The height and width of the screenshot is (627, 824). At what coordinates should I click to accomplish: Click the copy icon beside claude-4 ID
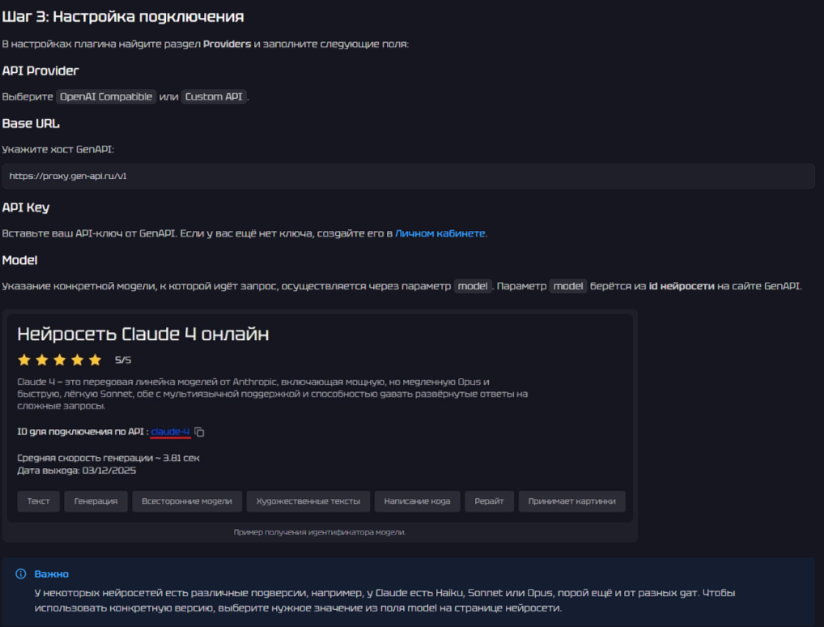pos(199,432)
